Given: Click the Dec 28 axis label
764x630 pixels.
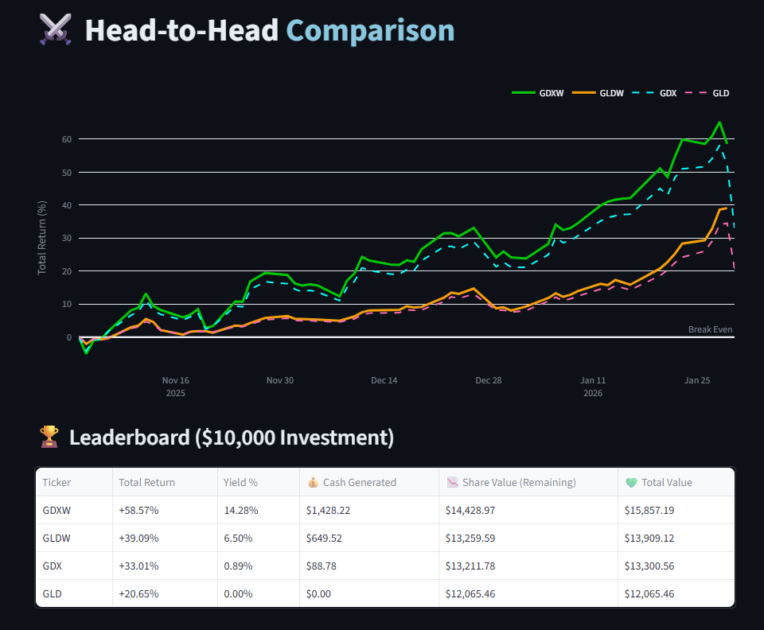Looking at the screenshot, I should (x=489, y=380).
